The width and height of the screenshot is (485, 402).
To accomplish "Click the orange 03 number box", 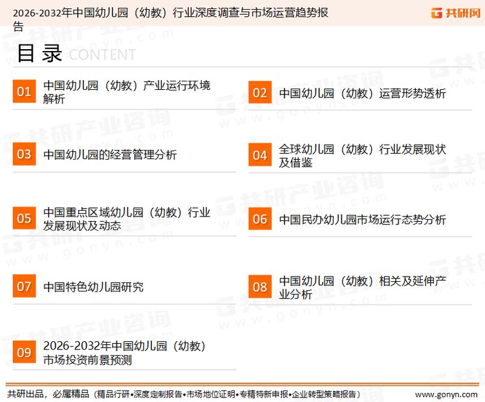I will (24, 154).
